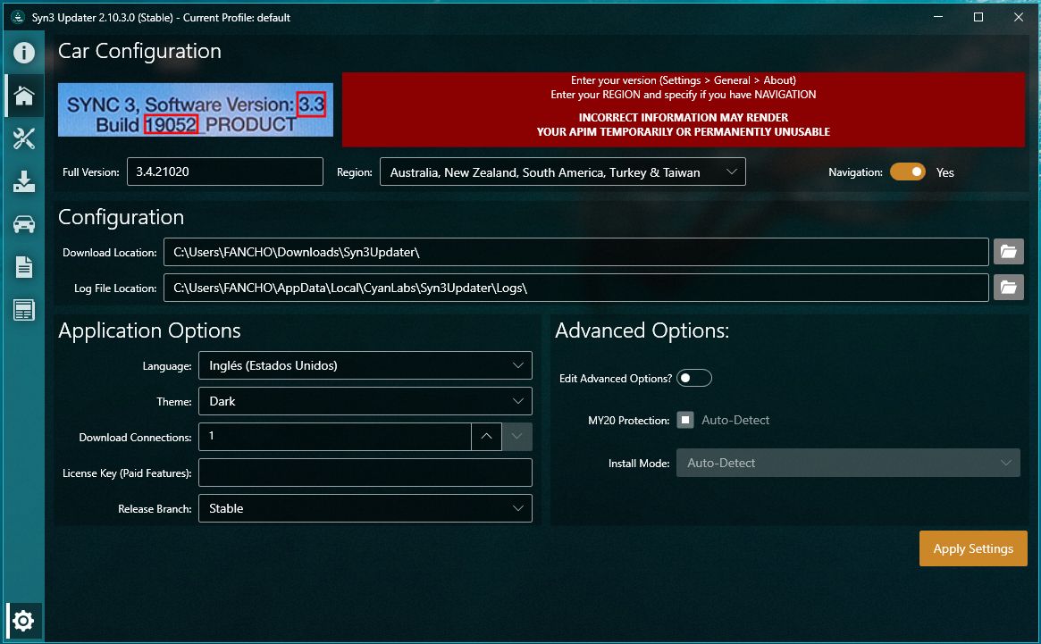Click the Yes label beside Navigation

tap(944, 172)
